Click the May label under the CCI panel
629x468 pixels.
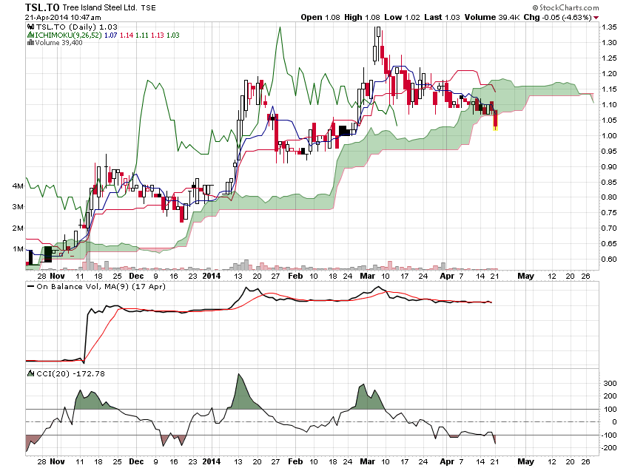tap(525, 461)
